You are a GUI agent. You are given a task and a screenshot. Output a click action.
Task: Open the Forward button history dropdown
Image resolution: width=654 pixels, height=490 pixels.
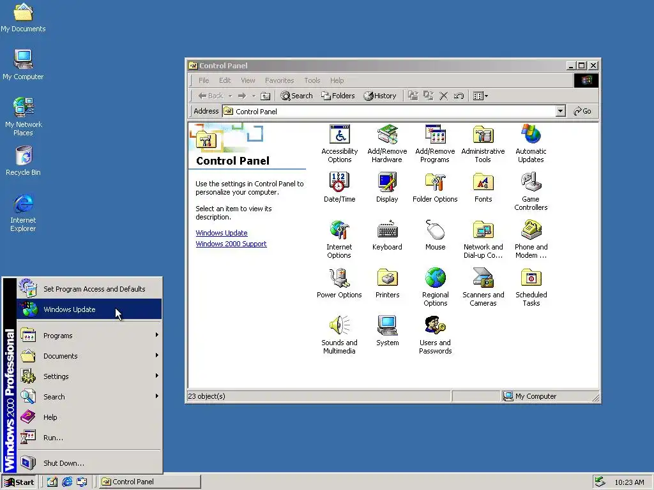click(x=254, y=96)
